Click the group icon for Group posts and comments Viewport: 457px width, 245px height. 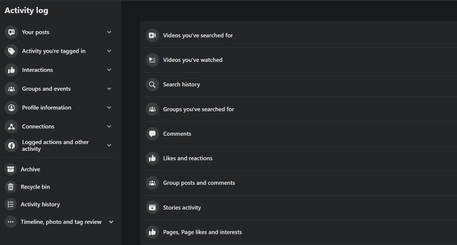(x=152, y=183)
